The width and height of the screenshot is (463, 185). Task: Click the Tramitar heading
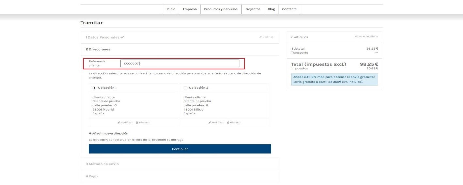[x=91, y=23]
